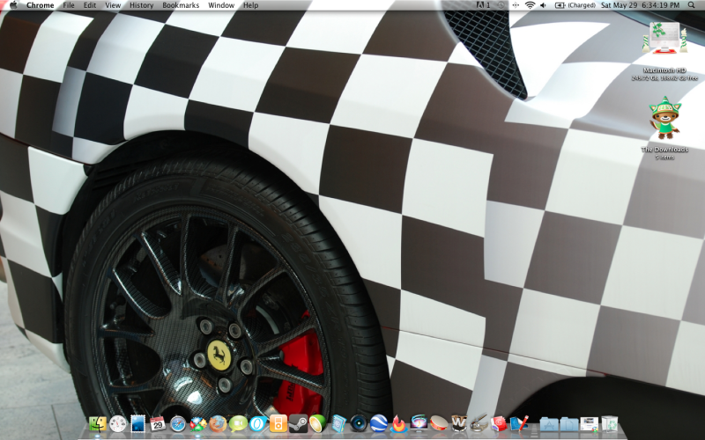Image resolution: width=705 pixels, height=440 pixels.
Task: Open iCal calendar showing 29
Action: click(158, 423)
